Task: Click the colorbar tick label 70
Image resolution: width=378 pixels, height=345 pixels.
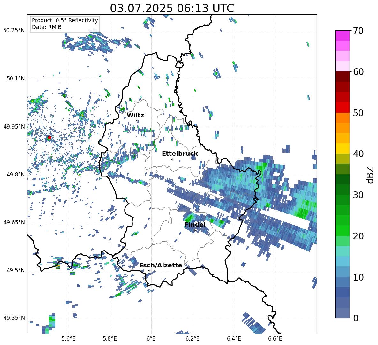Action: (358, 31)
